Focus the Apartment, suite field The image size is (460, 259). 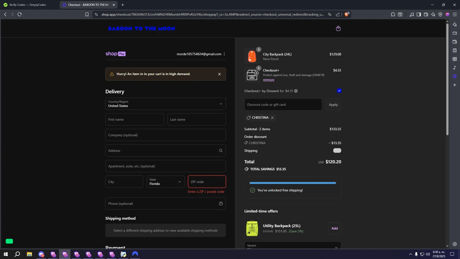pyautogui.click(x=166, y=166)
